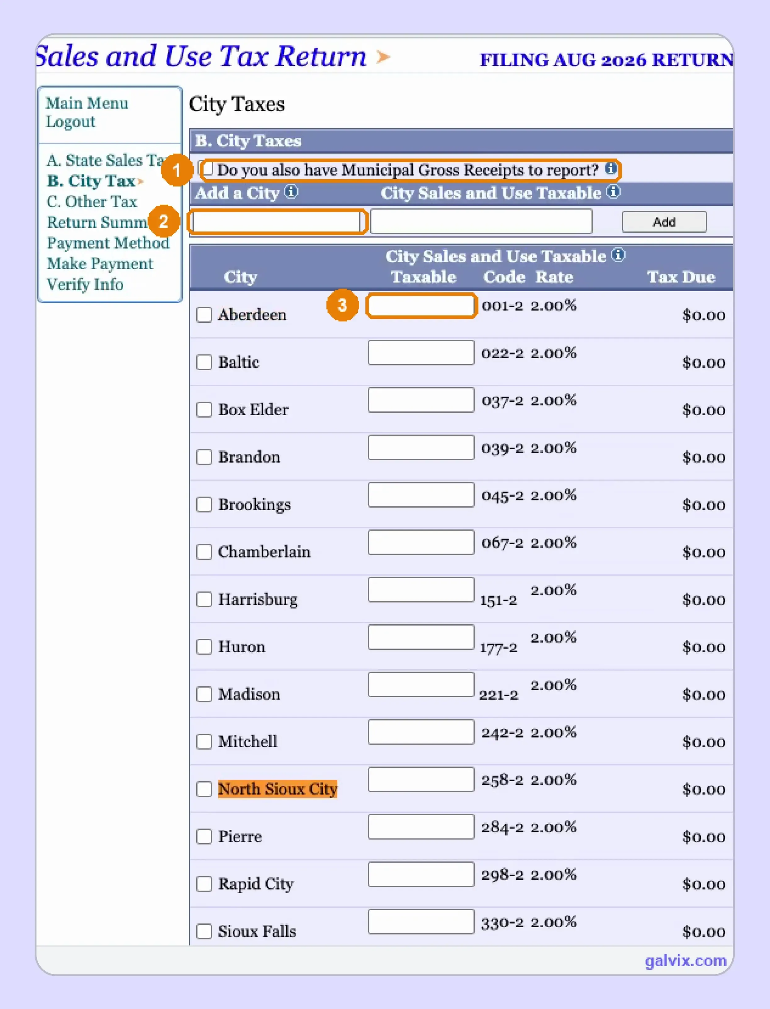Click Huron taxable amount field

[x=421, y=637]
